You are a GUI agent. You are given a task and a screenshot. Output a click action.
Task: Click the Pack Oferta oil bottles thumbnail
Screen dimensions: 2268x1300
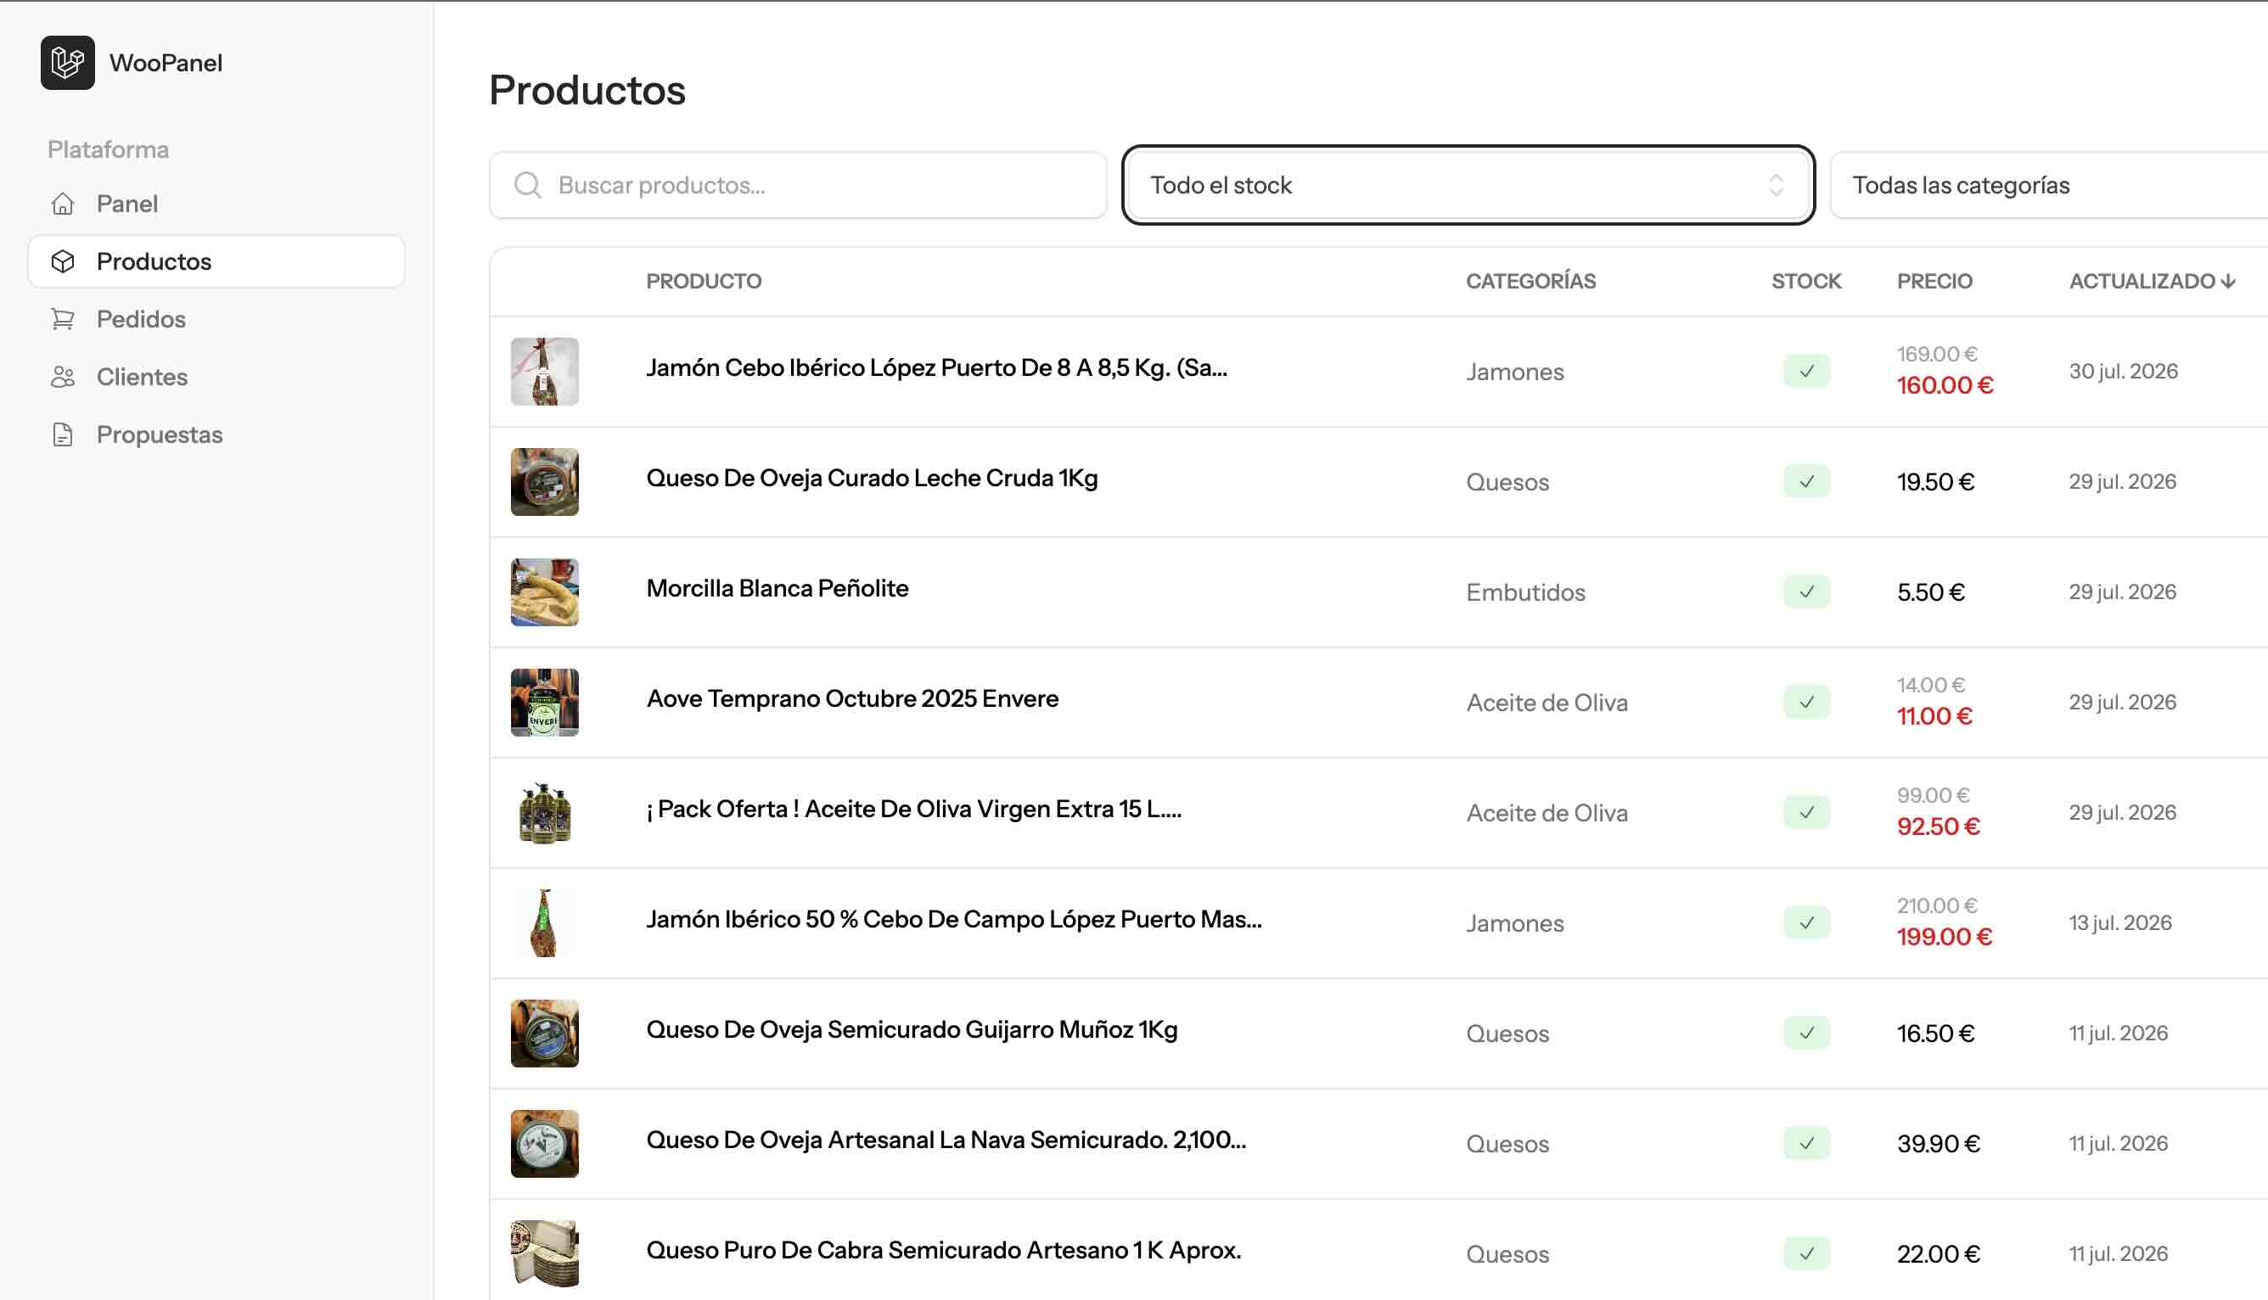[545, 813]
